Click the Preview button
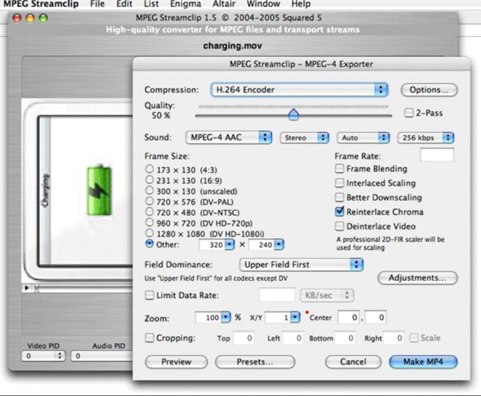This screenshot has height=396, width=481. tap(176, 362)
